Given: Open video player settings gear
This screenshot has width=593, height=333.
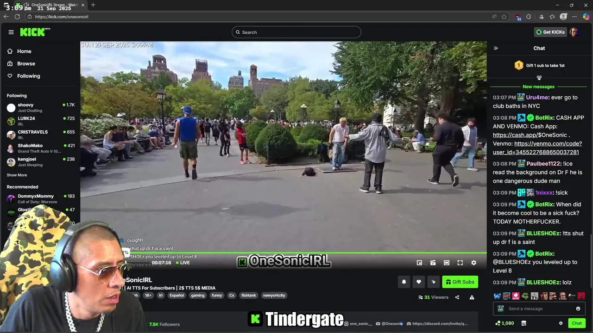Looking at the screenshot, I should (473, 263).
